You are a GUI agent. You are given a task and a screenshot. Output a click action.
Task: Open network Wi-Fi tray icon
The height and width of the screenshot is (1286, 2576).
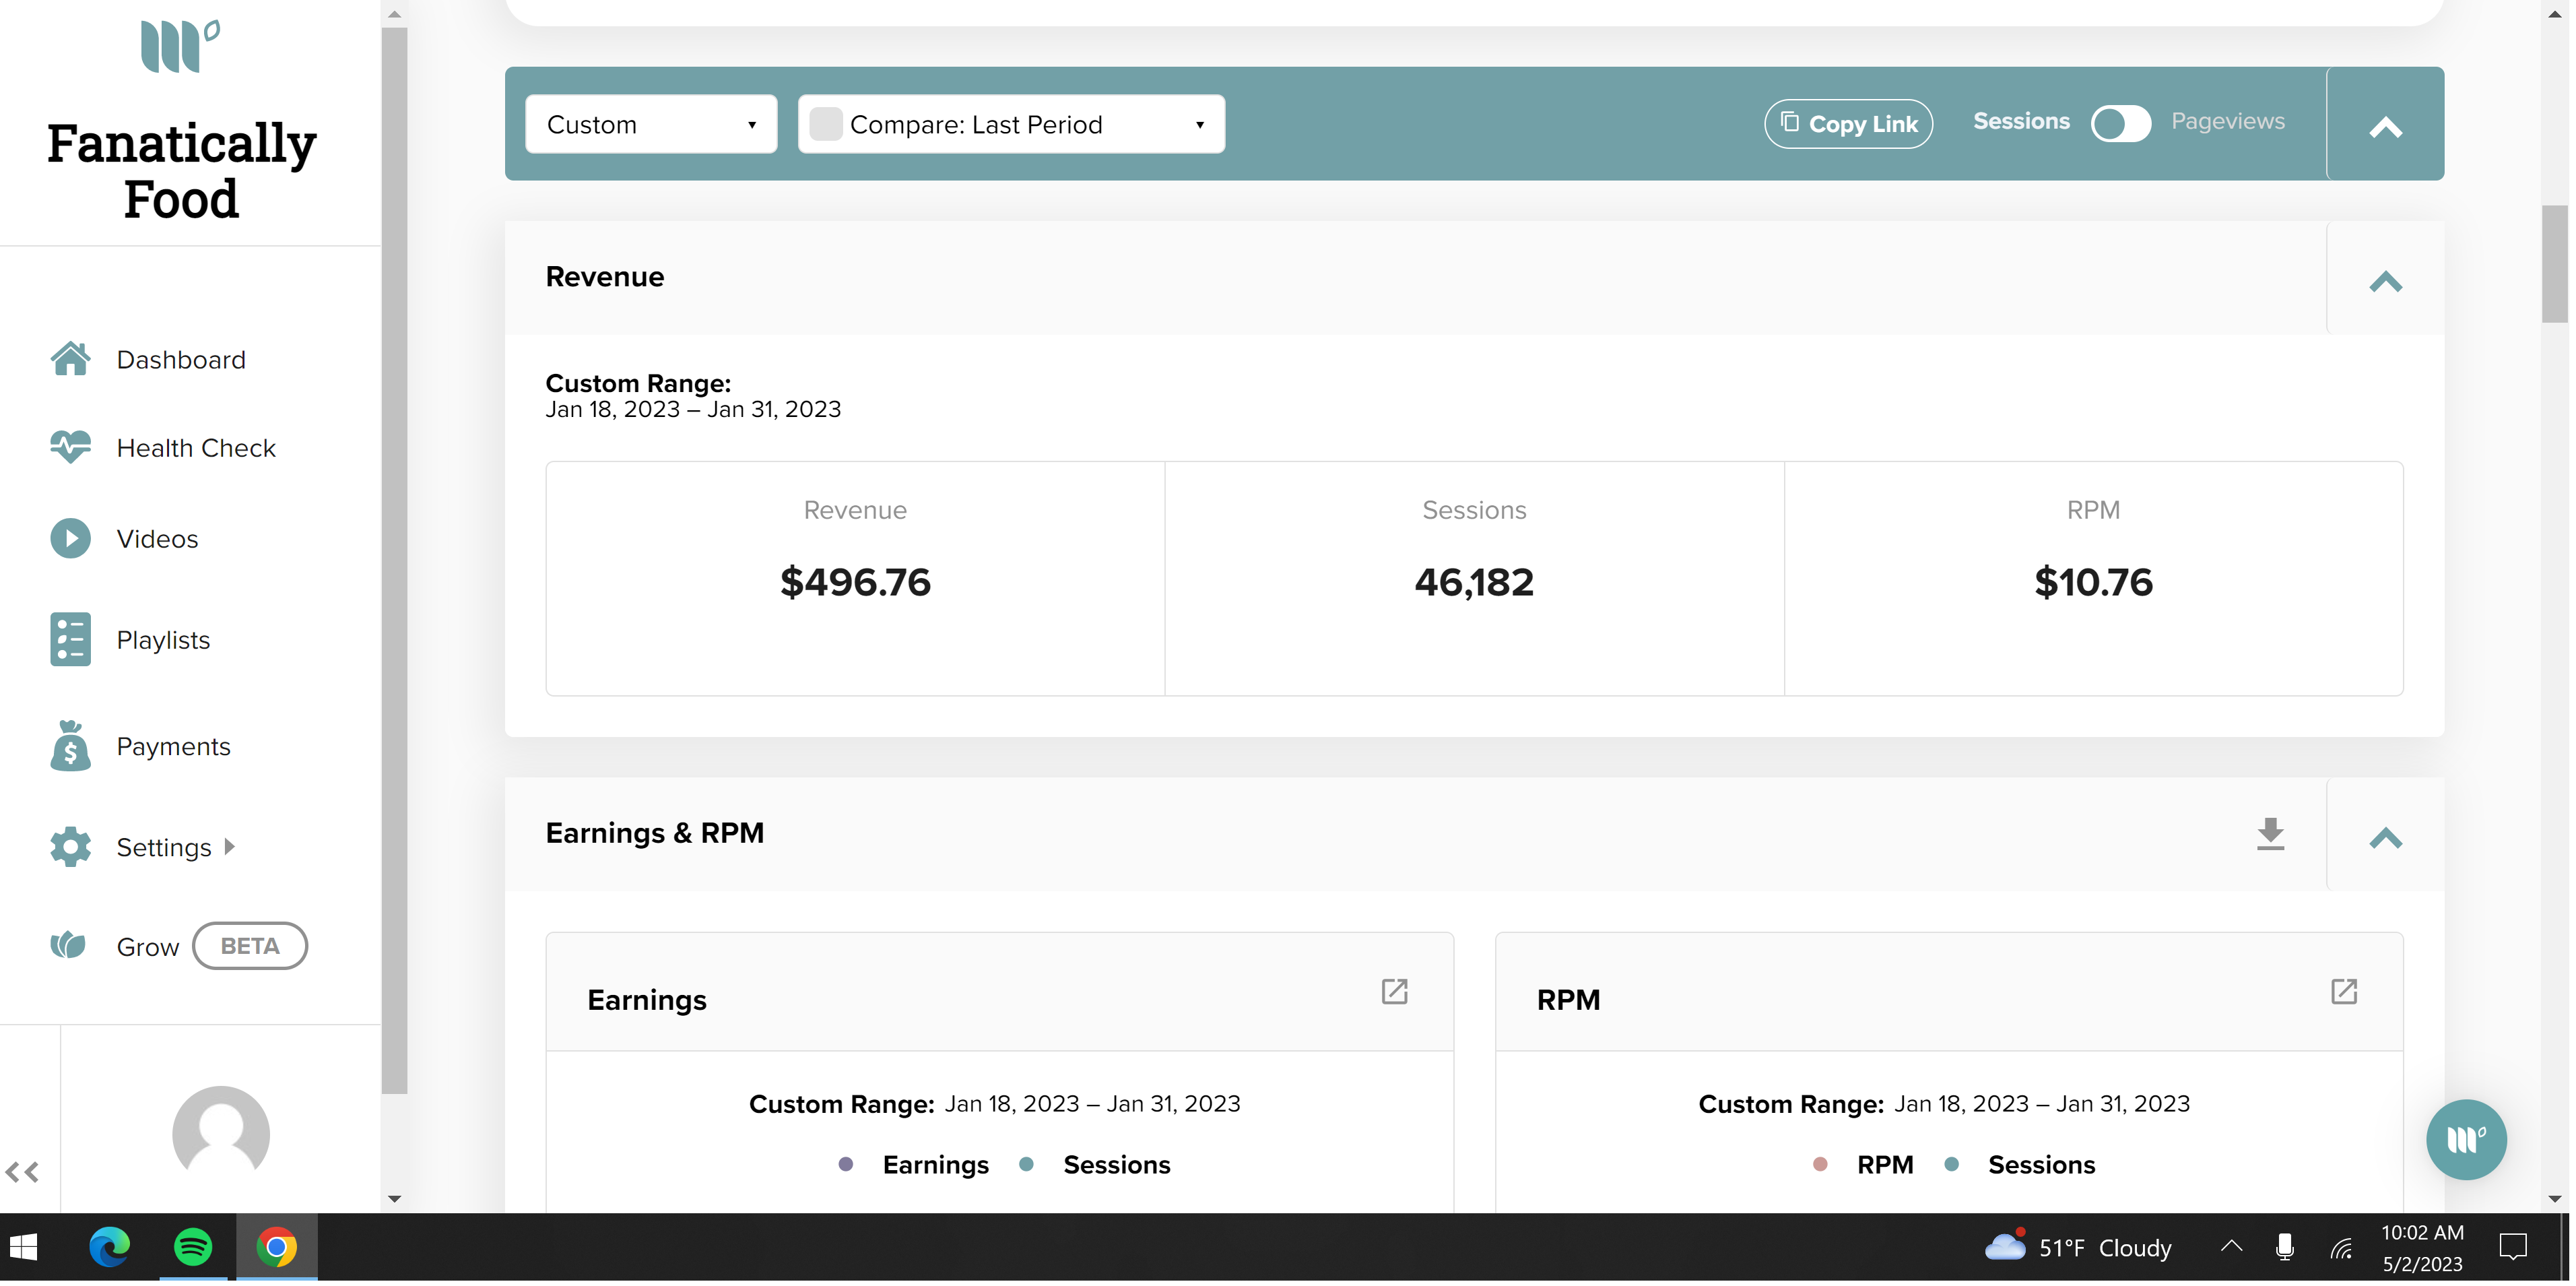[2342, 1248]
